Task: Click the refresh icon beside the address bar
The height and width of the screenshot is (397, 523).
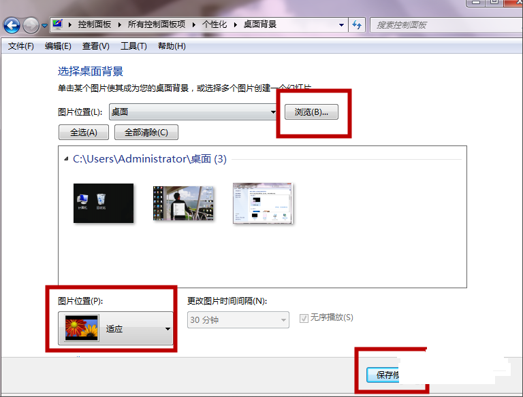Action: (x=358, y=25)
